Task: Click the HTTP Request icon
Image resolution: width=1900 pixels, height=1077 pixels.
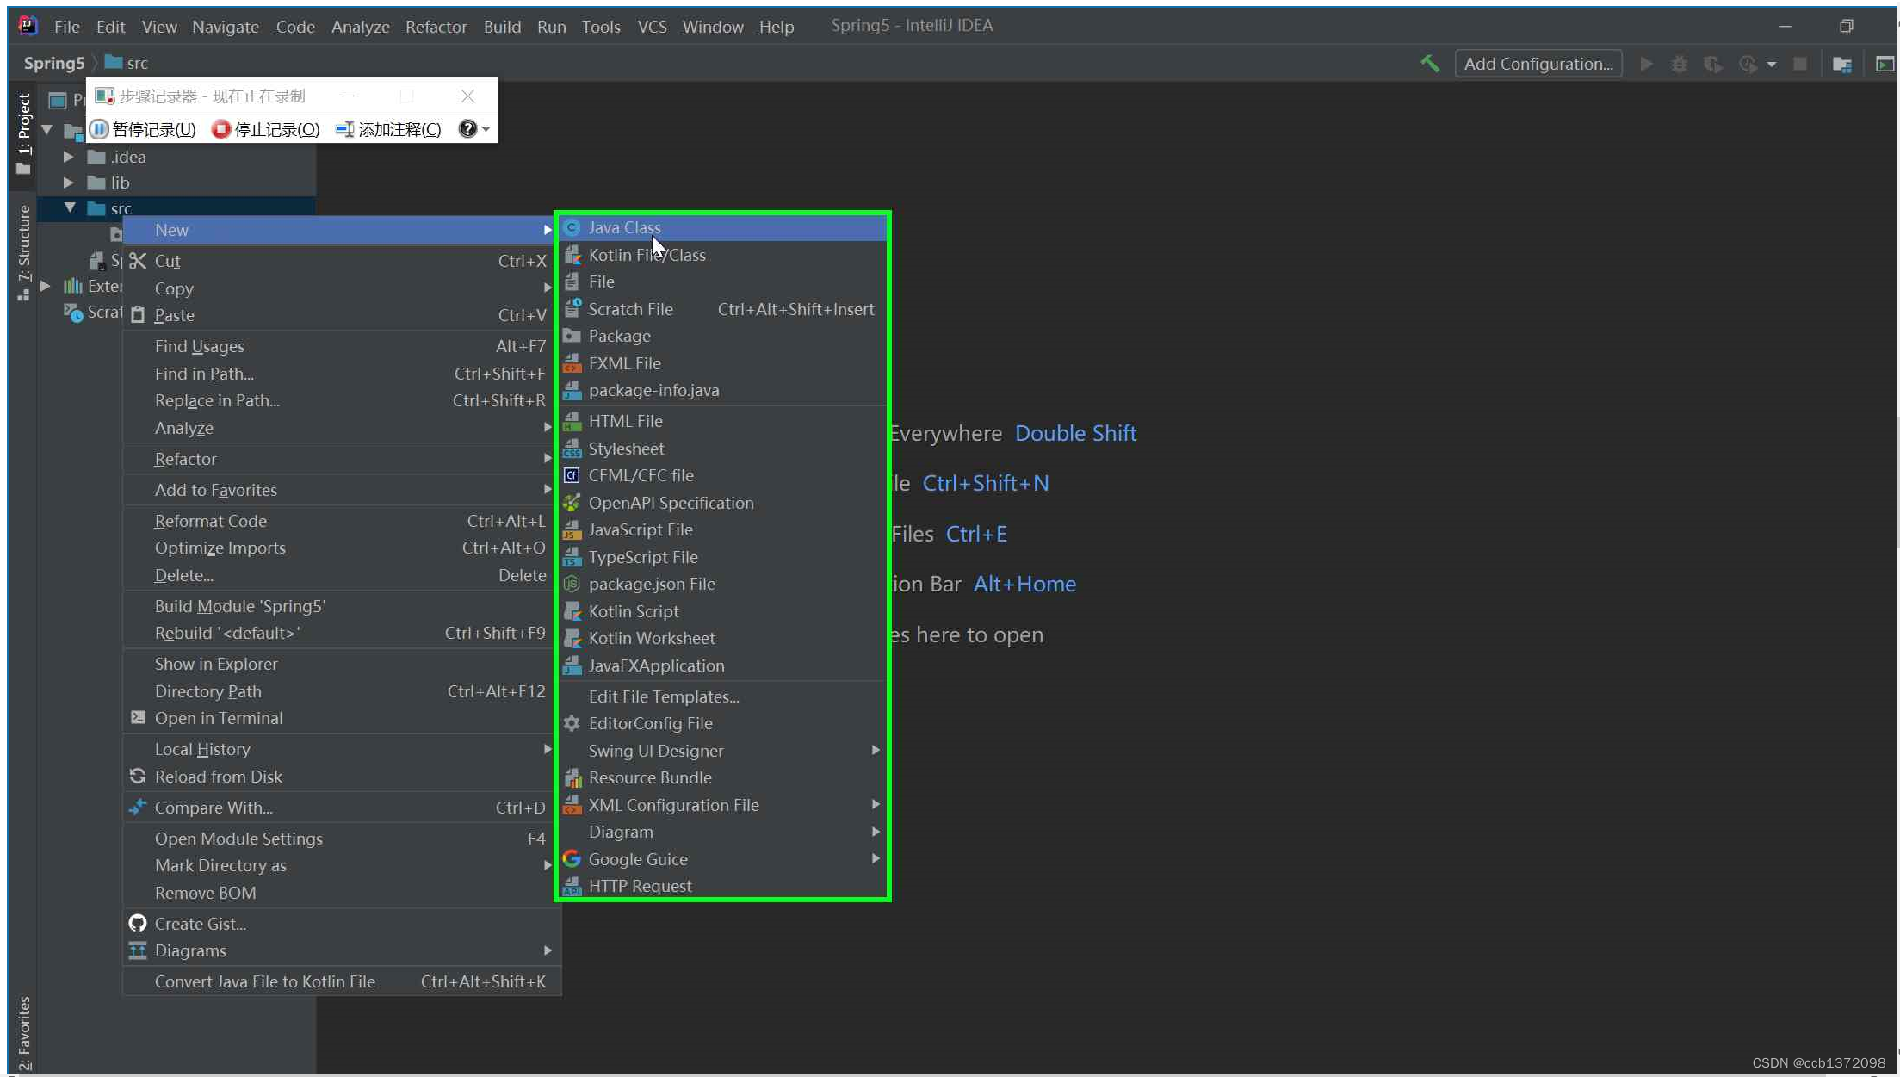Action: [572, 886]
